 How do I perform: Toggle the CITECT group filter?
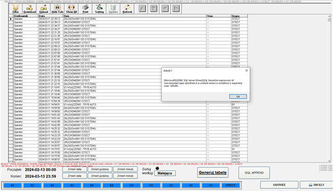click(x=230, y=185)
